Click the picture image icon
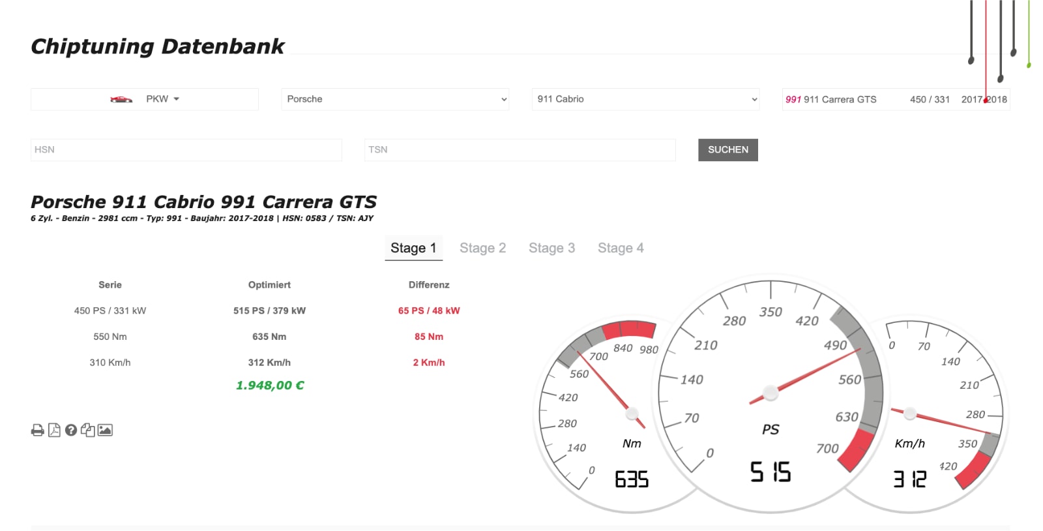1043x531 pixels. (105, 430)
